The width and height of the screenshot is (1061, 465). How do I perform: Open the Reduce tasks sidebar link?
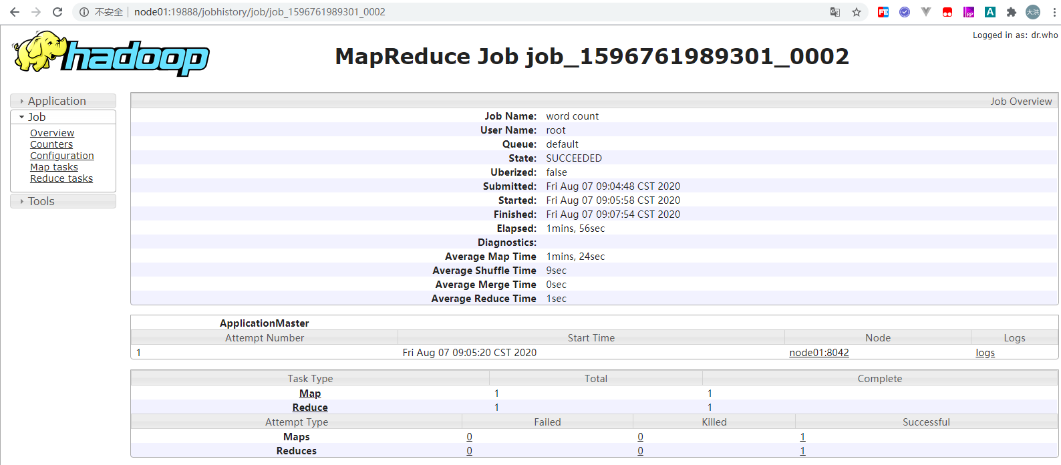61,178
